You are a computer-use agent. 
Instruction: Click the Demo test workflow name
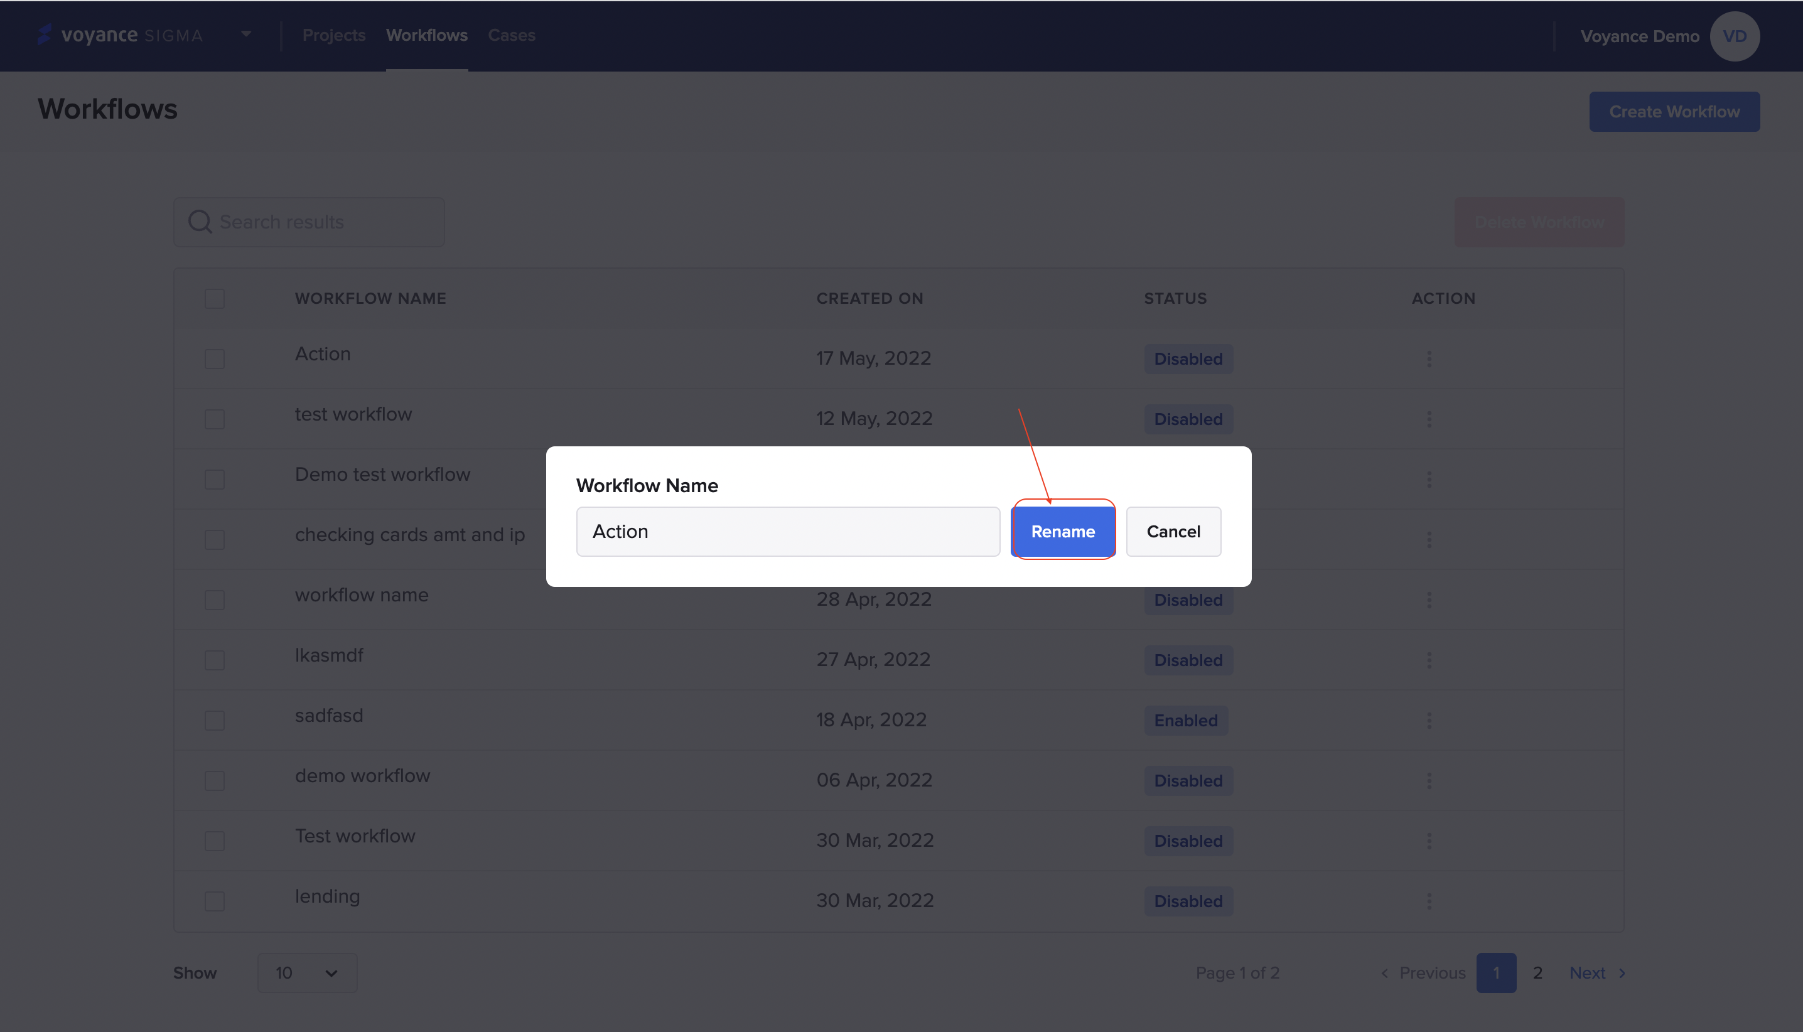coord(382,474)
